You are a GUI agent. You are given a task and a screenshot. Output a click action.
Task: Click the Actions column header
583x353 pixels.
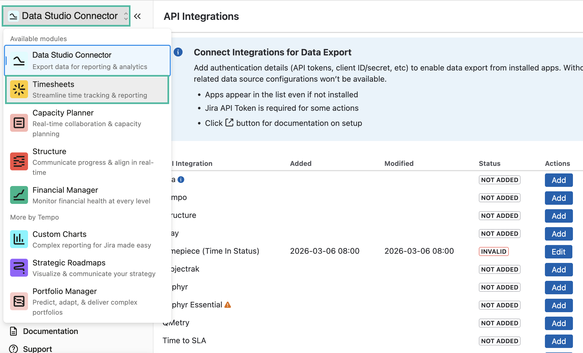[x=558, y=163]
